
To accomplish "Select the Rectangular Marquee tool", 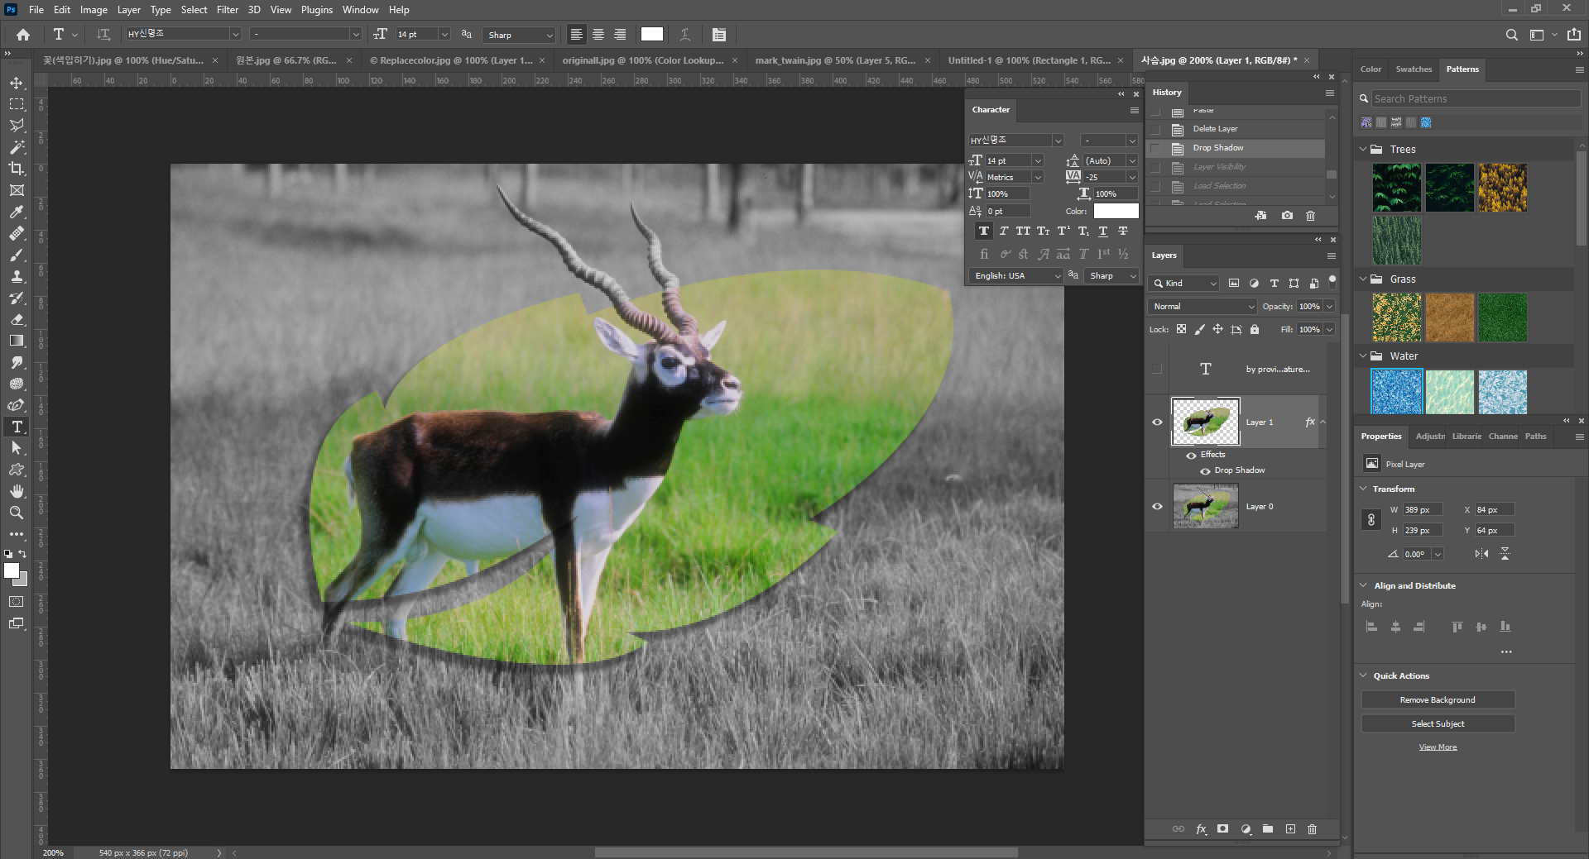I will [x=17, y=104].
